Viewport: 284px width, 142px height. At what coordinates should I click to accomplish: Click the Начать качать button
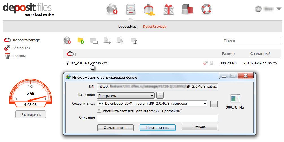tap(157, 128)
